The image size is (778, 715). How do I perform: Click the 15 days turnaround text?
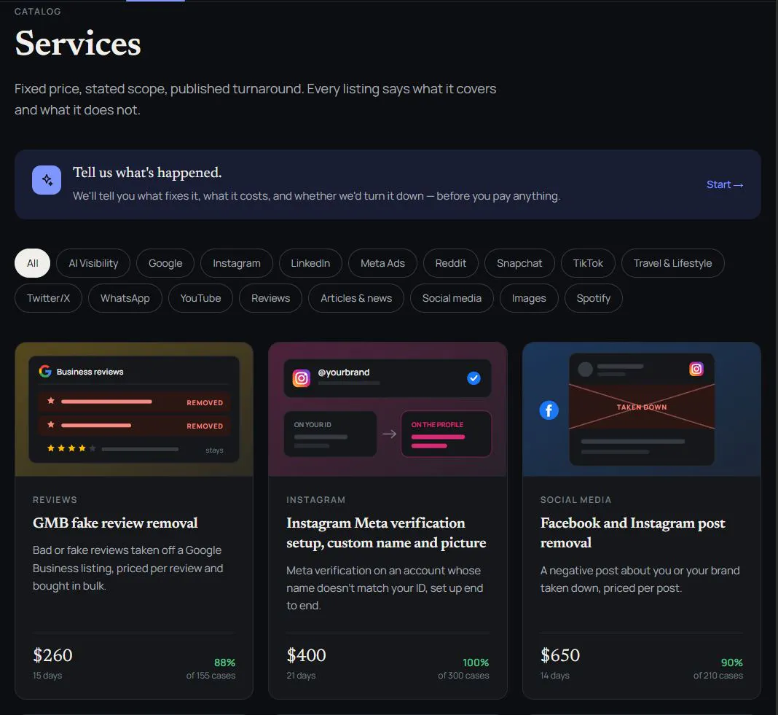pos(47,675)
